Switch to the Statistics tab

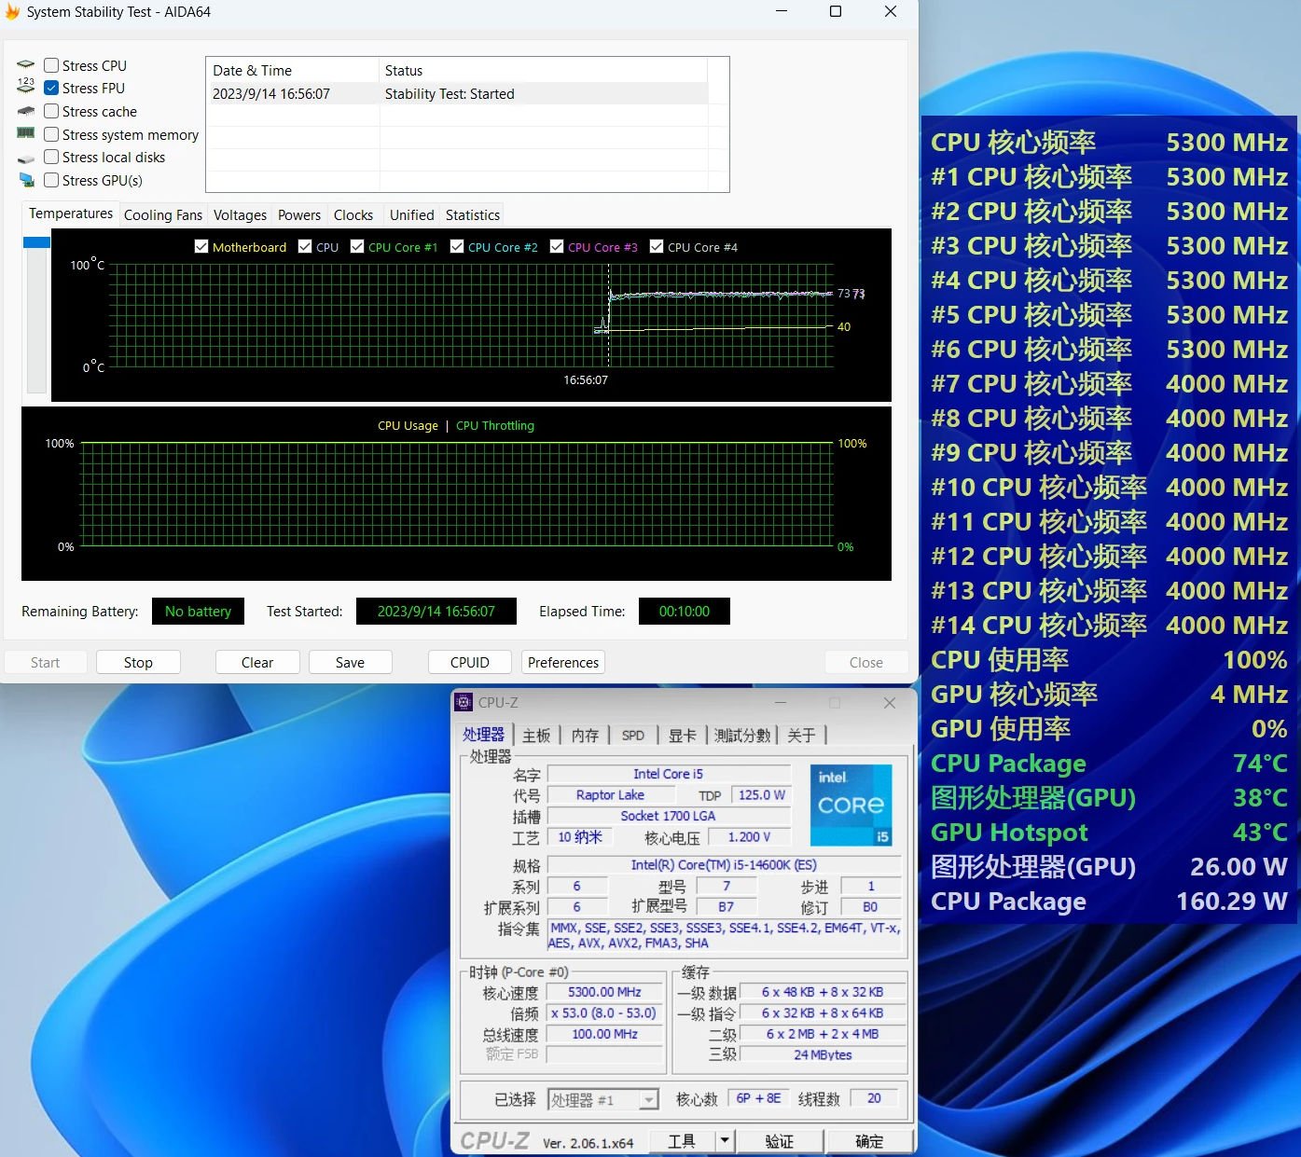point(471,214)
